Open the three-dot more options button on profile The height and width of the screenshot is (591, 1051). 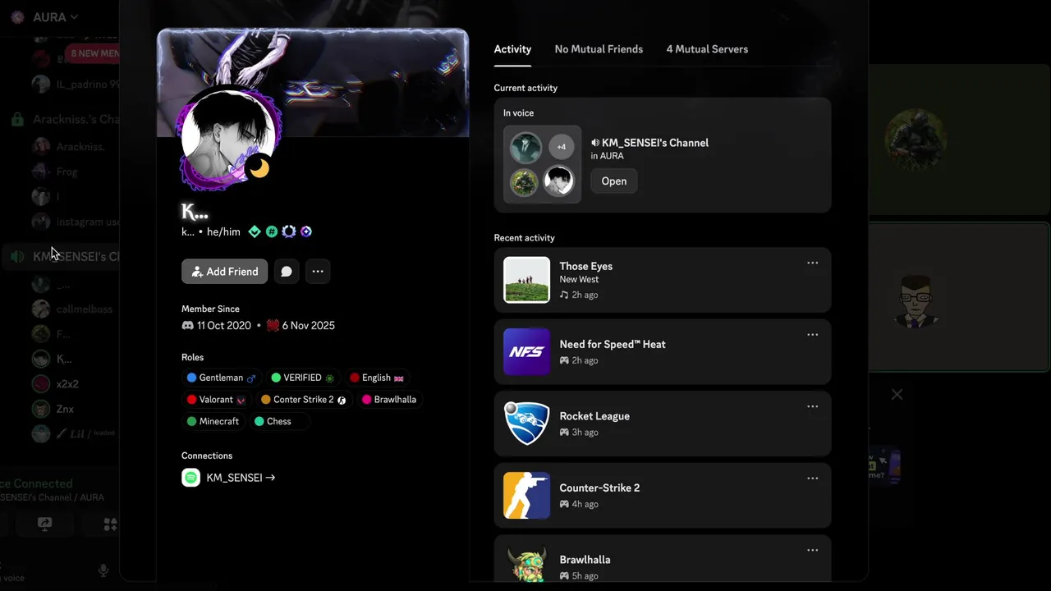318,272
